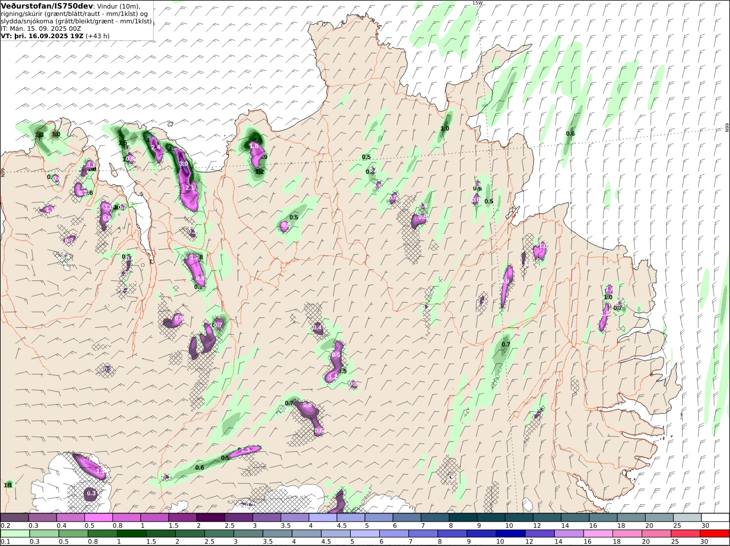Click the 2.4 precipitation value on the map
The height and width of the screenshot is (546, 730).
[x=156, y=148]
